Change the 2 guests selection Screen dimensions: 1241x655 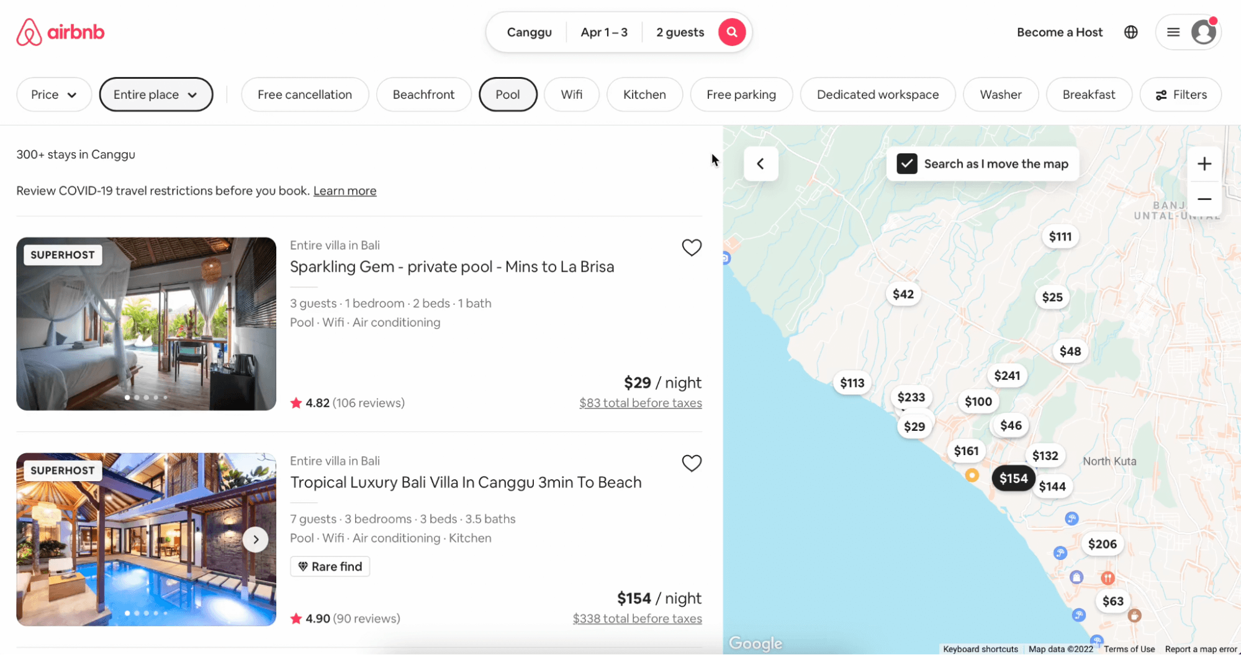click(679, 32)
